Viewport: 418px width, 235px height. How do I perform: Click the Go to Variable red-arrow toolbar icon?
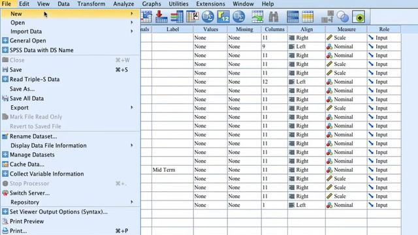pos(161,17)
